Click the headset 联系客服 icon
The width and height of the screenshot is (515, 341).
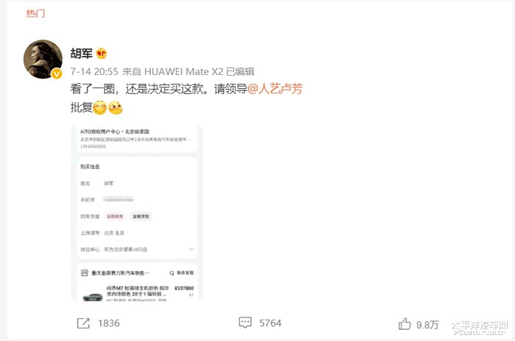pyautogui.click(x=171, y=273)
